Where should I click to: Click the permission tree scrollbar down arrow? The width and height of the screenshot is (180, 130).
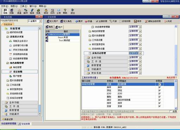pos(176,75)
